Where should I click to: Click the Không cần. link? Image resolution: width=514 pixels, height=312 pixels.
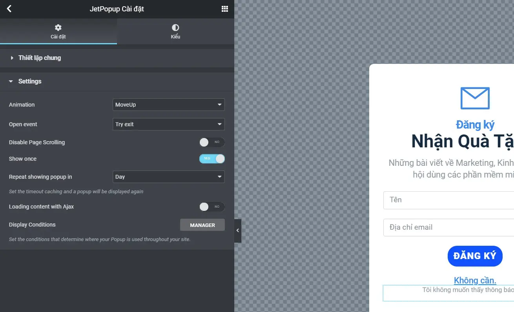click(x=475, y=280)
